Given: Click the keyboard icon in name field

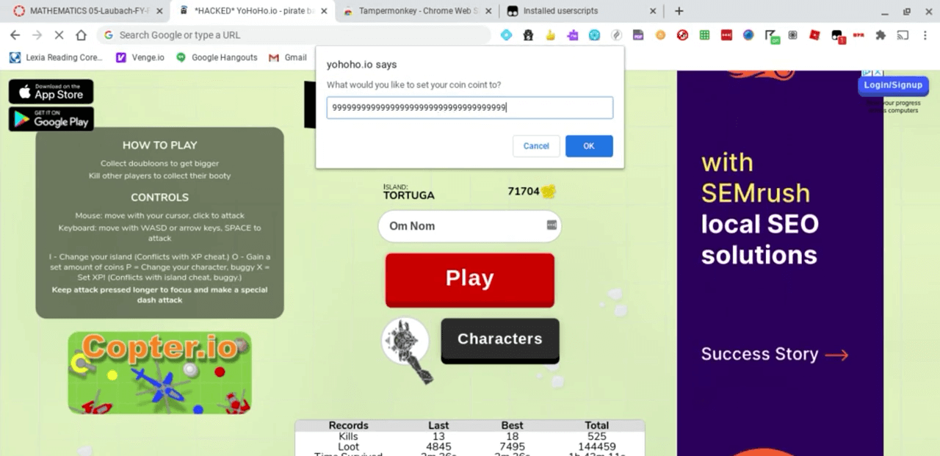Looking at the screenshot, I should (x=552, y=225).
